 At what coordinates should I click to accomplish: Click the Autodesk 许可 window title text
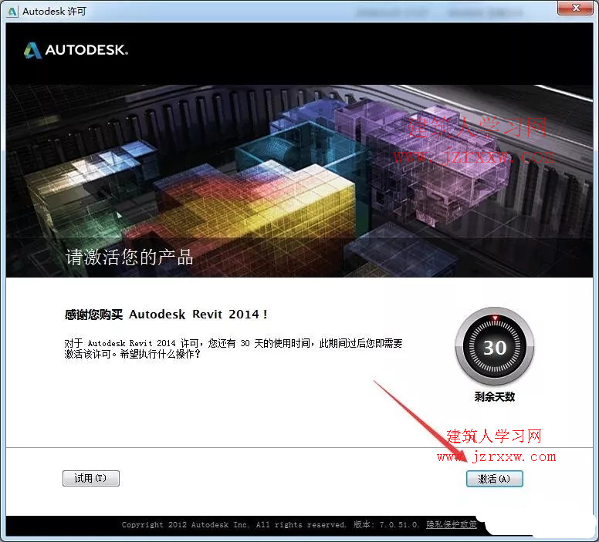[54, 12]
